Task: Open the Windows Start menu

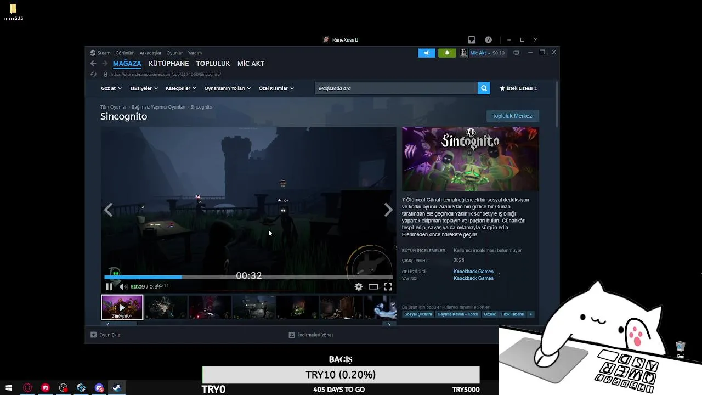Action: [x=9, y=388]
